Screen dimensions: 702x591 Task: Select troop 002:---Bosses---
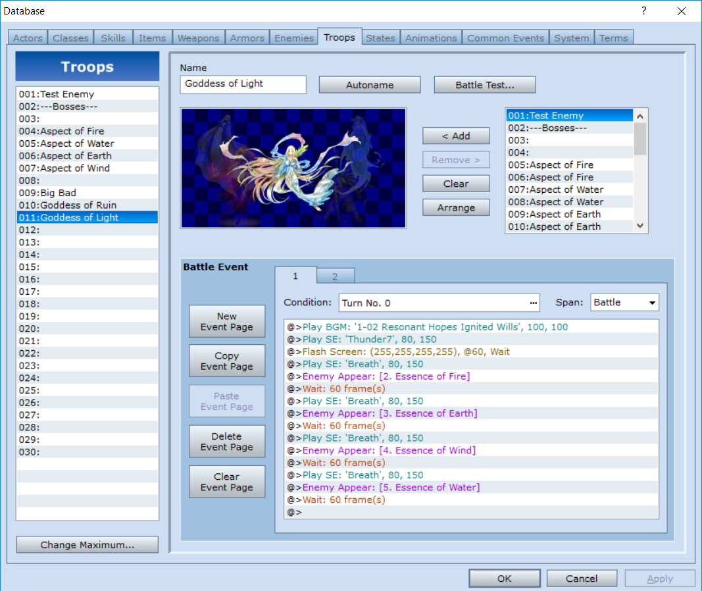(x=88, y=107)
